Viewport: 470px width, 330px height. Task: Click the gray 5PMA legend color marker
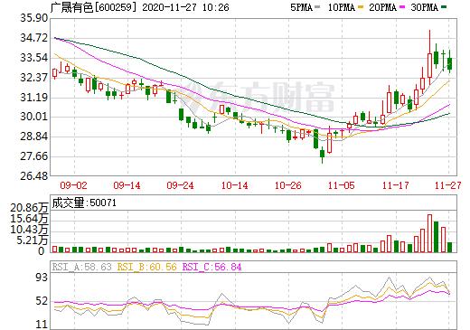point(317,7)
